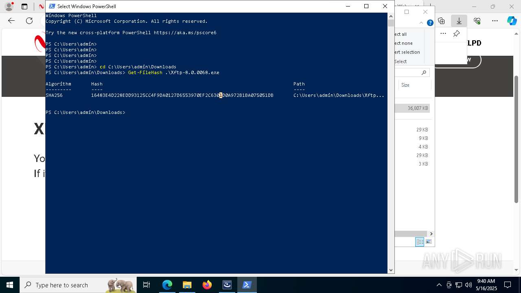Open volume control tray icon
The width and height of the screenshot is (521, 293).
(x=468, y=285)
